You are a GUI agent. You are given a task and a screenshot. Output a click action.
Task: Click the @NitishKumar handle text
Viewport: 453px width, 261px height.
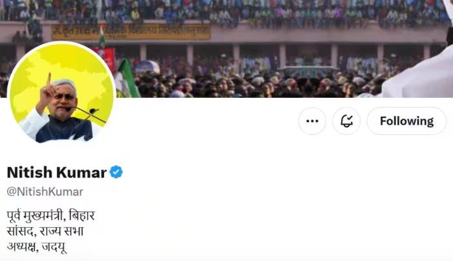point(45,192)
